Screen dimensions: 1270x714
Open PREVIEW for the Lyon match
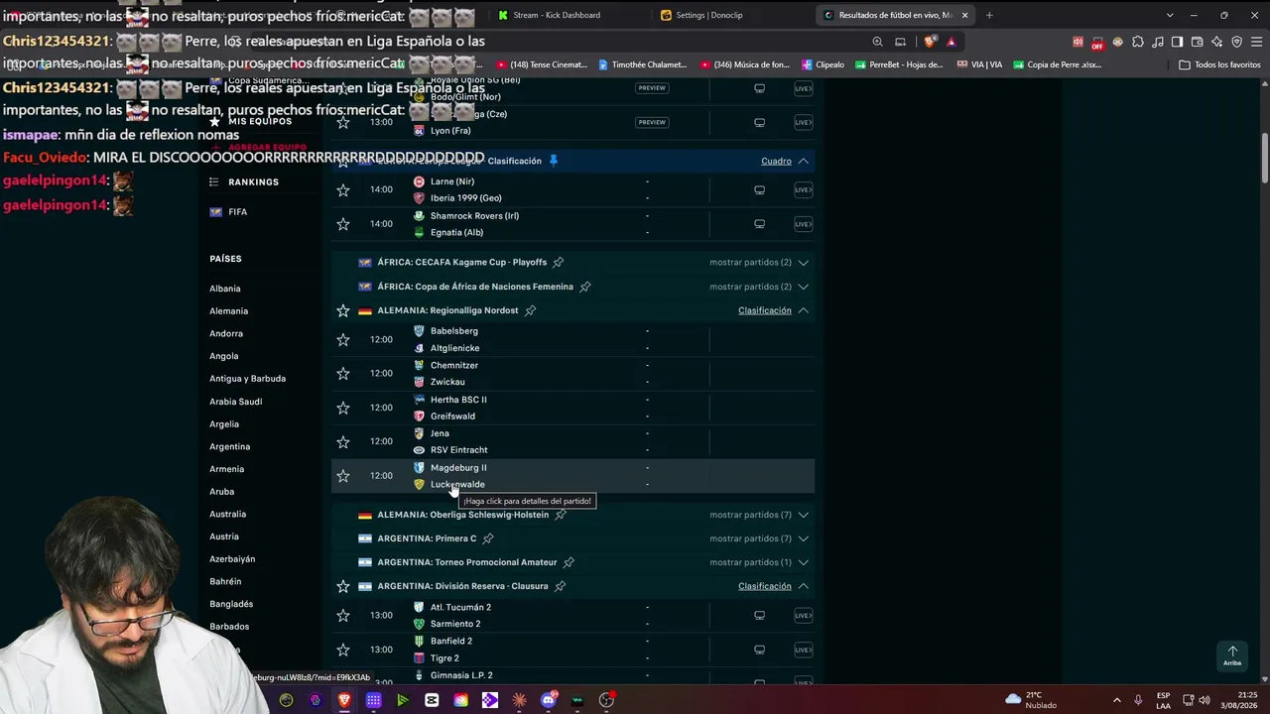[x=652, y=122]
